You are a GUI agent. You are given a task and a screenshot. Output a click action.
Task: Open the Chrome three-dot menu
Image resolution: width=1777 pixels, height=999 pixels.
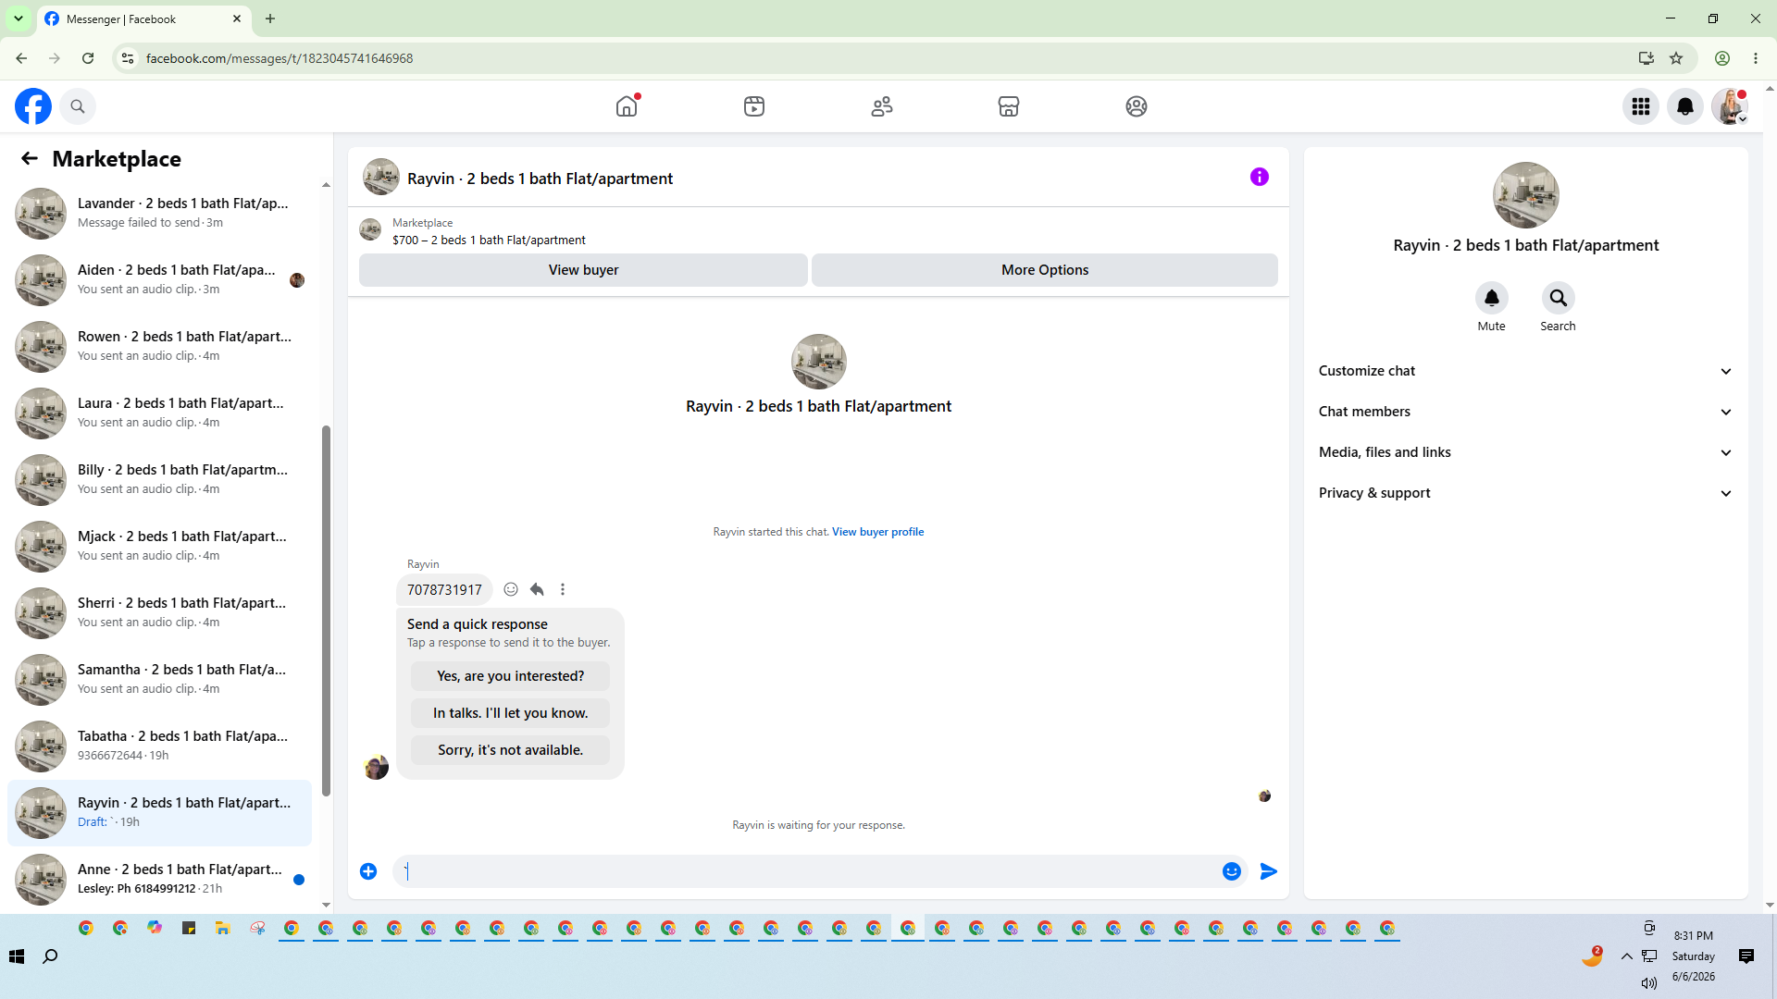[1756, 58]
